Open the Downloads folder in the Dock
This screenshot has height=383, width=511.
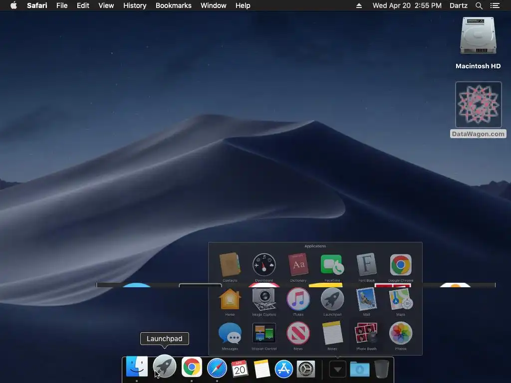[360, 370]
